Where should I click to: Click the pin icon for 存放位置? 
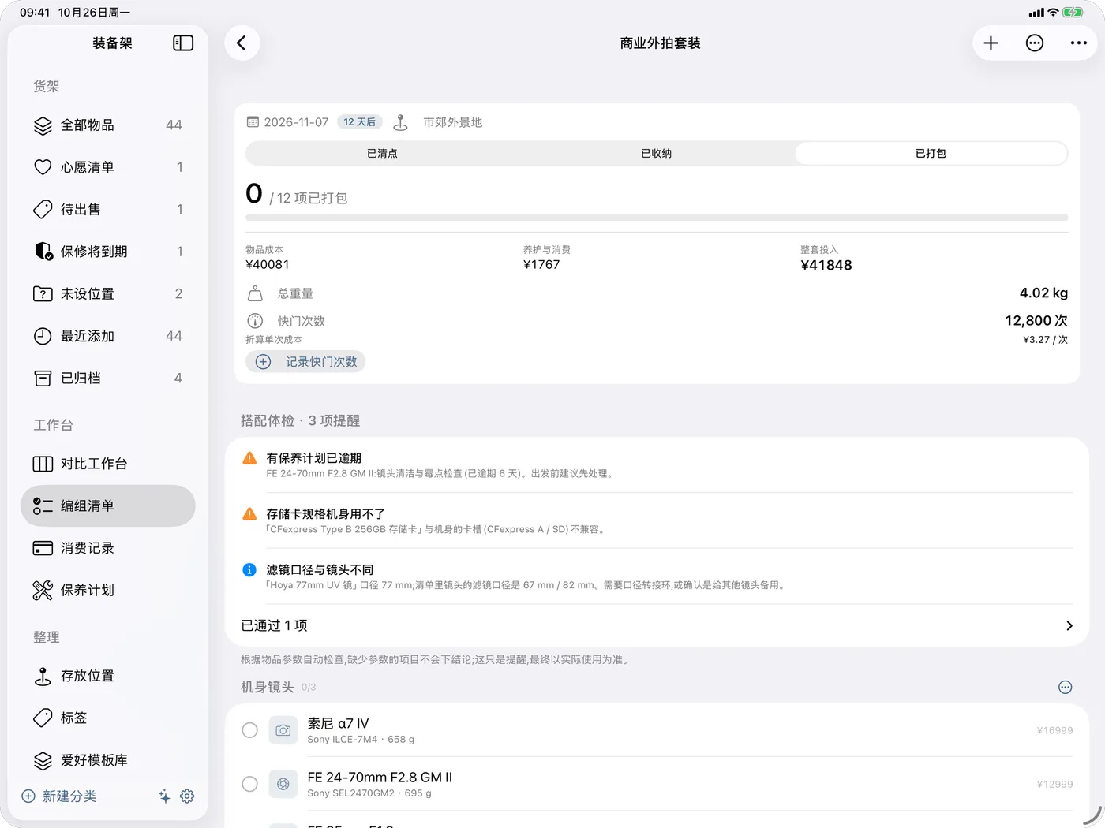[43, 676]
